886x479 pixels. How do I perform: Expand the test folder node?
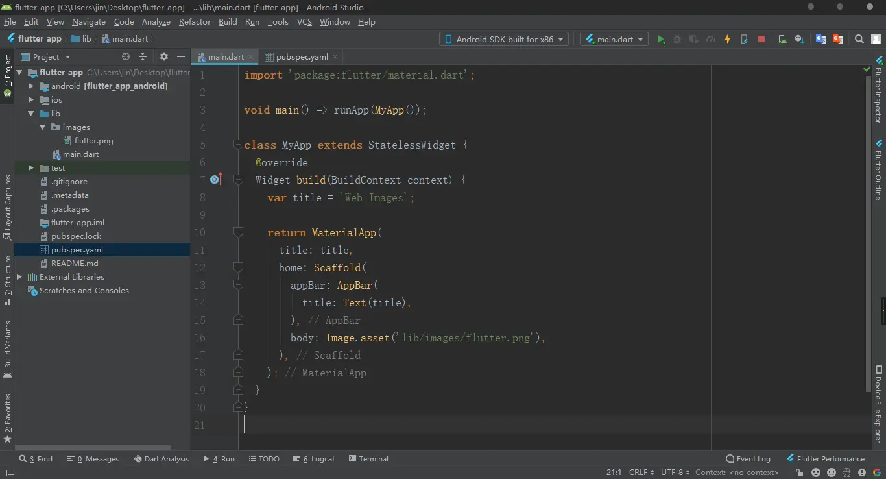tap(31, 168)
